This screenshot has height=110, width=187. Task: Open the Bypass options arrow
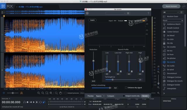point(104,96)
